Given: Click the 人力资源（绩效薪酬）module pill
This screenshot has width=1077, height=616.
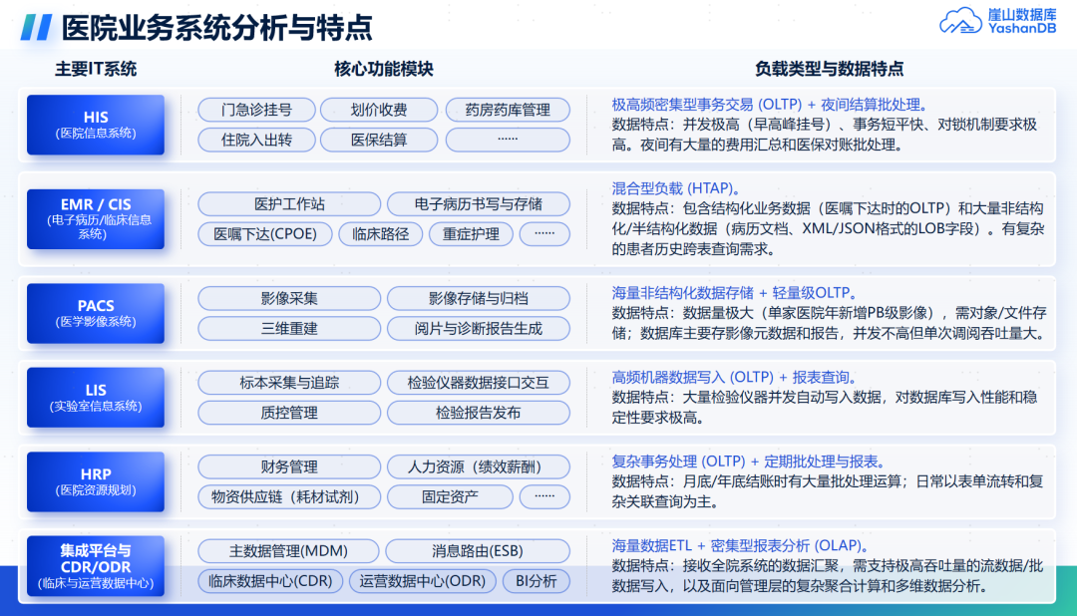Looking at the screenshot, I should (479, 466).
